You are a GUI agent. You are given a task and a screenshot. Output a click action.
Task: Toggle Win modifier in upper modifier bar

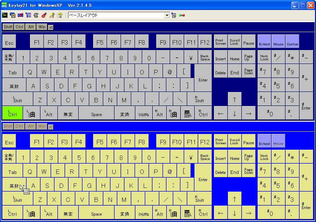[x=42, y=27]
